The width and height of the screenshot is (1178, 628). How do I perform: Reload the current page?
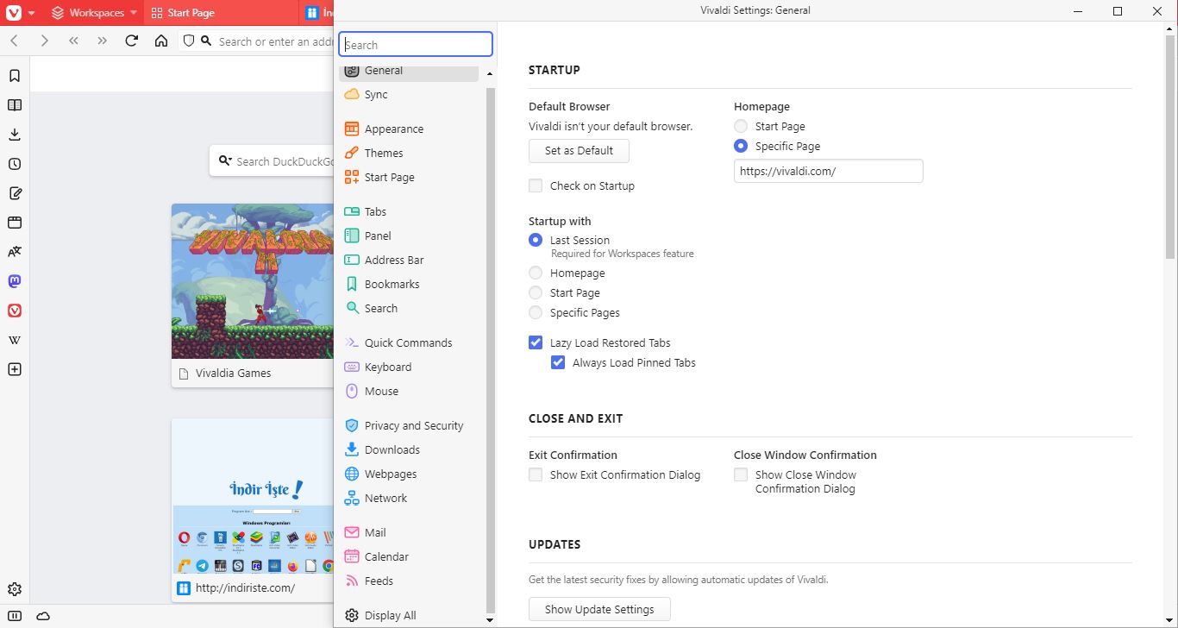pyautogui.click(x=131, y=41)
